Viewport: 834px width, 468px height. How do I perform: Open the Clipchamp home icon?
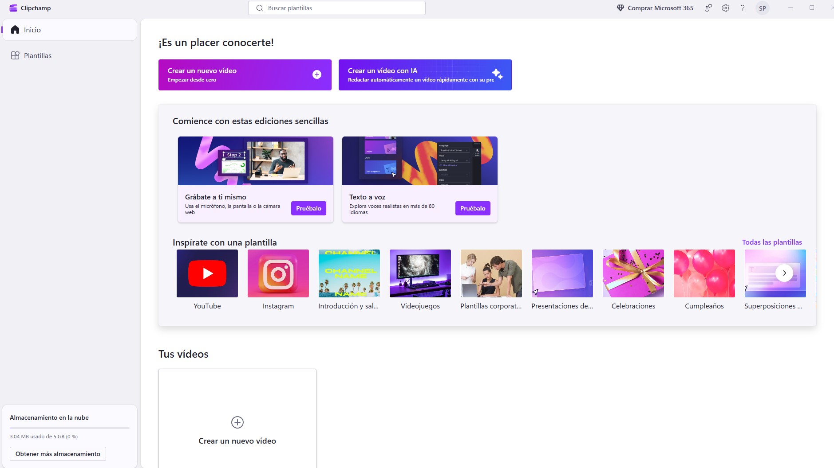[x=13, y=8]
